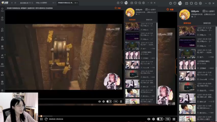The height and width of the screenshot is (122, 217).
Task: Select 弹幕列表 tab in the large right panel
Action: click(207, 23)
